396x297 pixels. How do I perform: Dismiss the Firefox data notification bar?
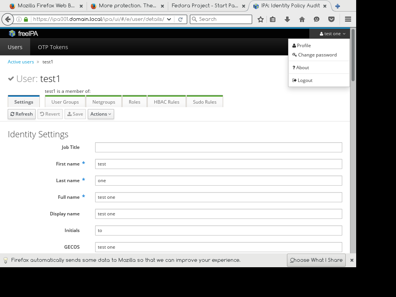pos(352,260)
